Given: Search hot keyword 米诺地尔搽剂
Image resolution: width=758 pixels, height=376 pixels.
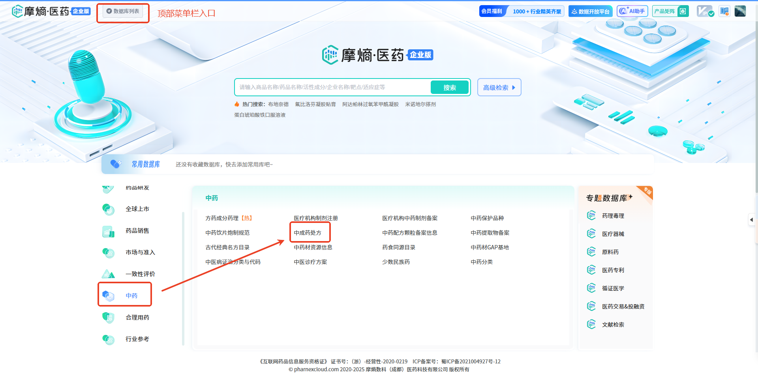Looking at the screenshot, I should 420,104.
